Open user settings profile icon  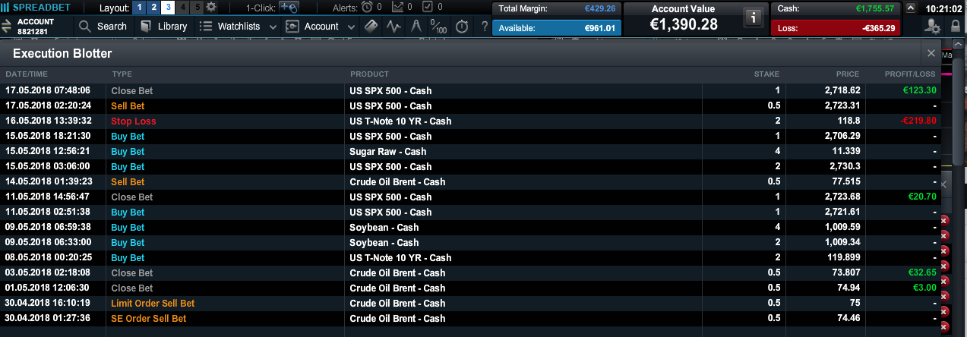[933, 26]
